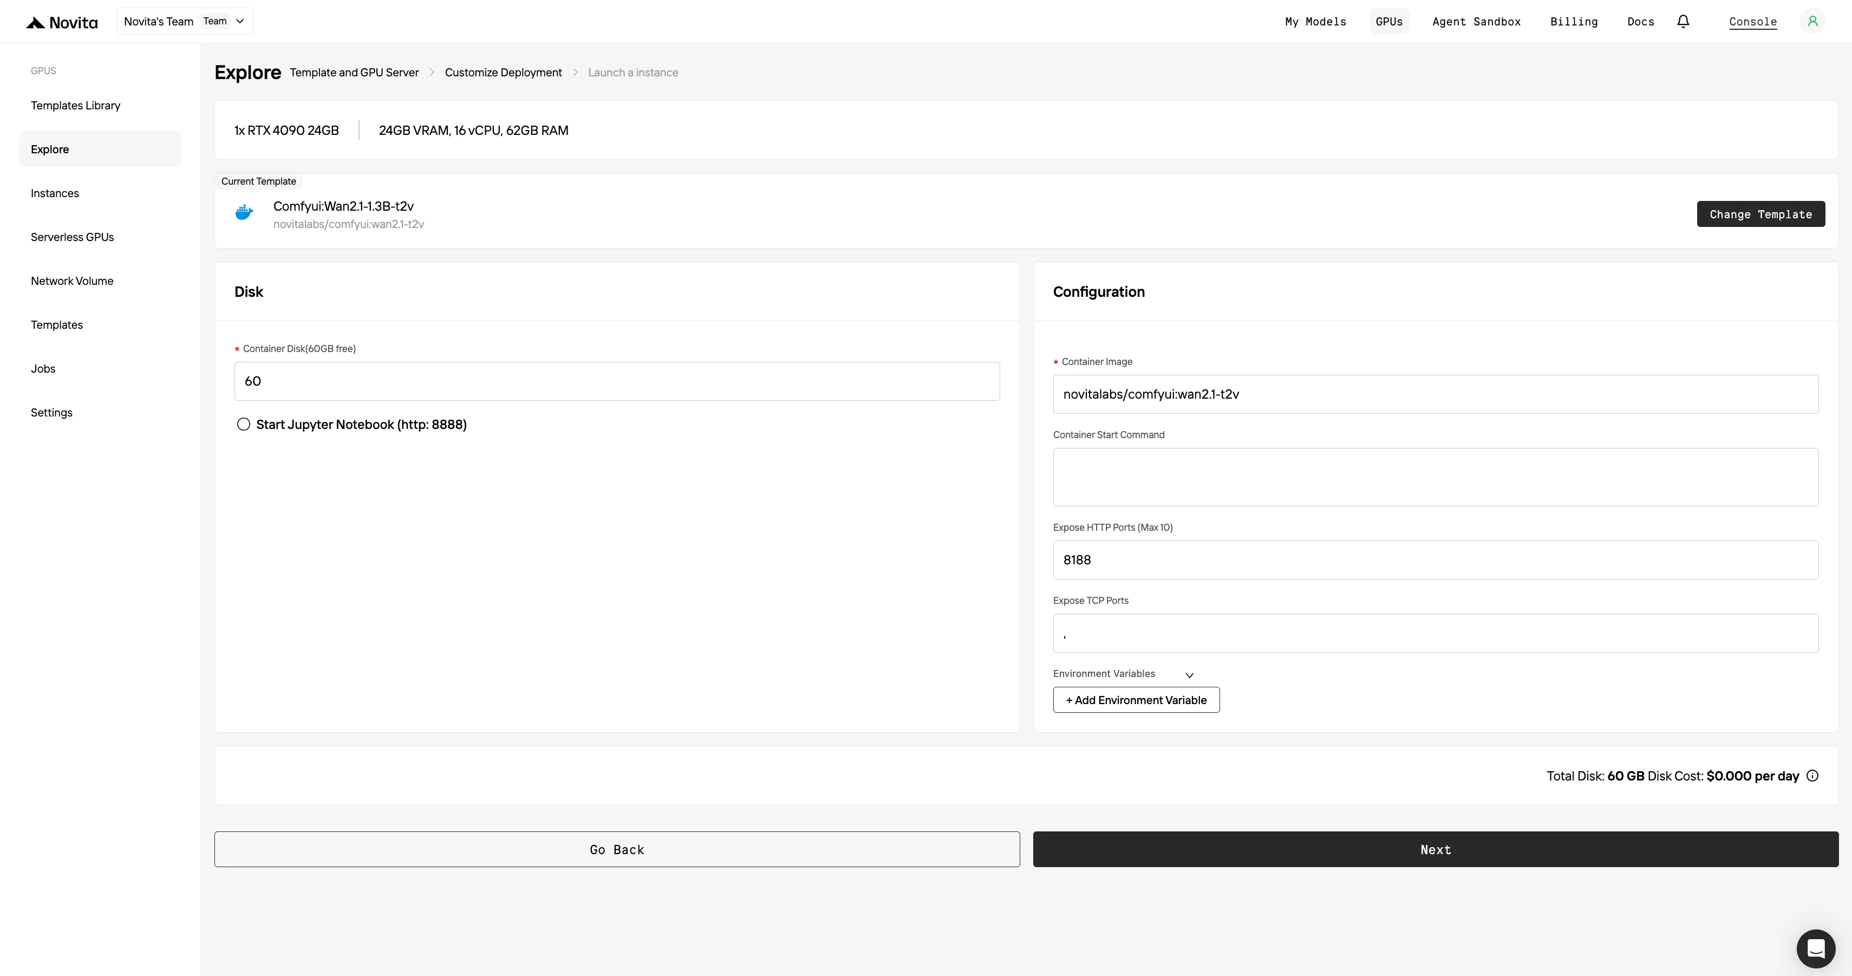Click Template and GPU Server breadcrumb
This screenshot has height=976, width=1852.
click(x=354, y=73)
